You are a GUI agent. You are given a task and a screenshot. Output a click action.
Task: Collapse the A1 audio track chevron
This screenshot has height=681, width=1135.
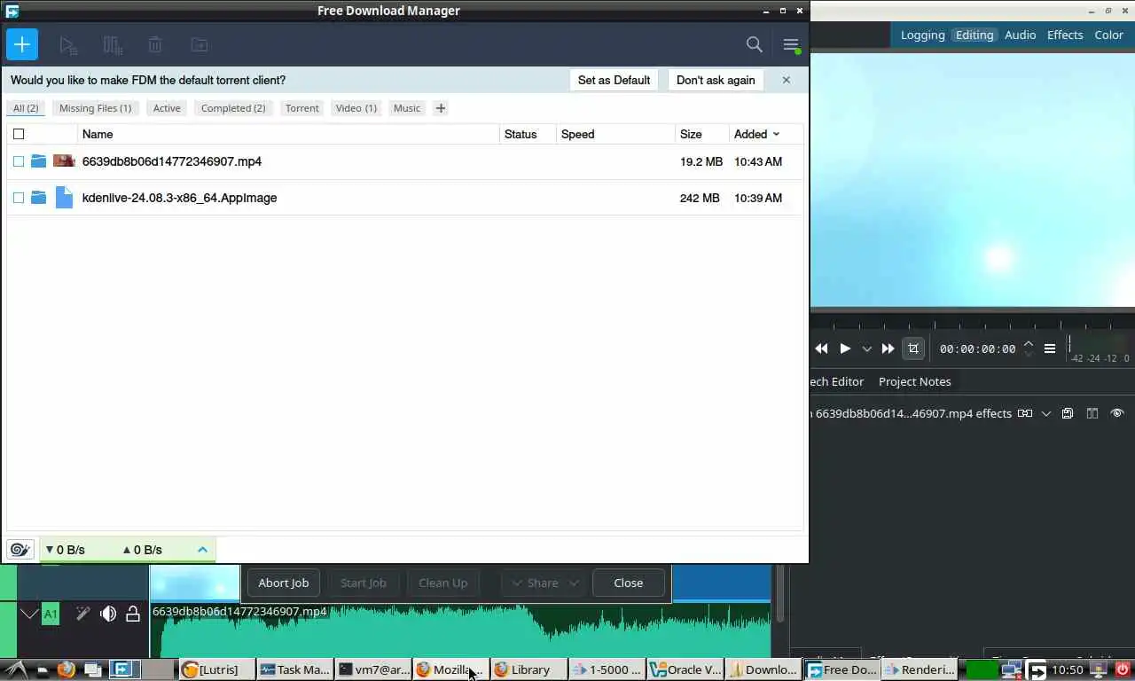tap(29, 614)
